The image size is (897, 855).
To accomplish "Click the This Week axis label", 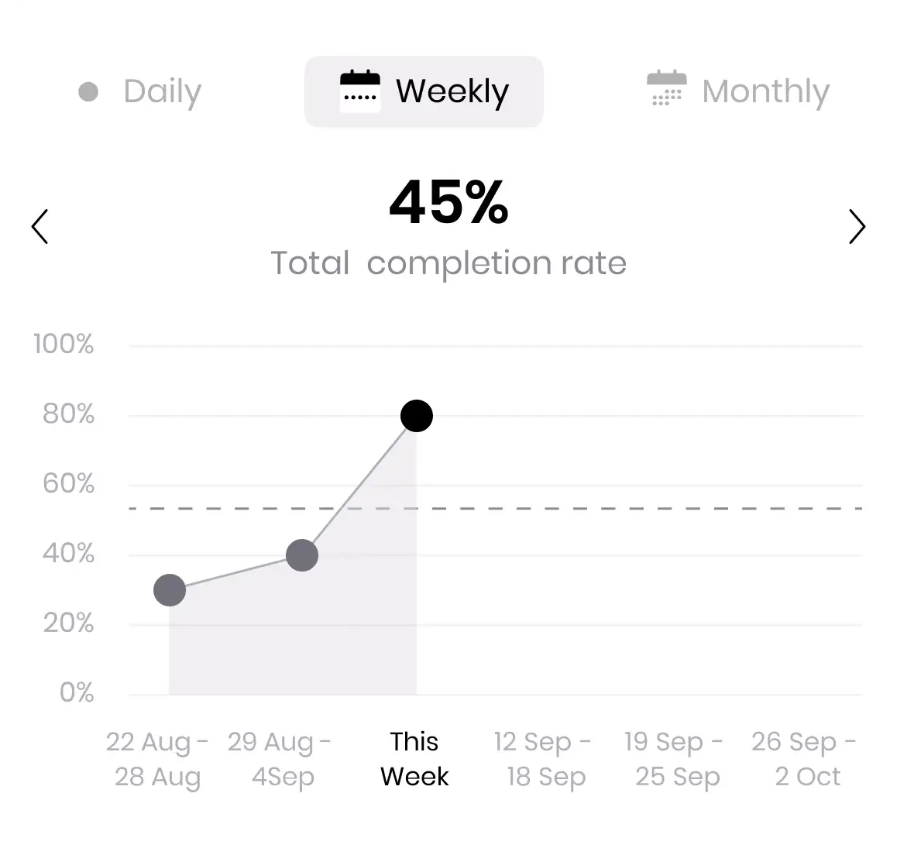I will 414,758.
